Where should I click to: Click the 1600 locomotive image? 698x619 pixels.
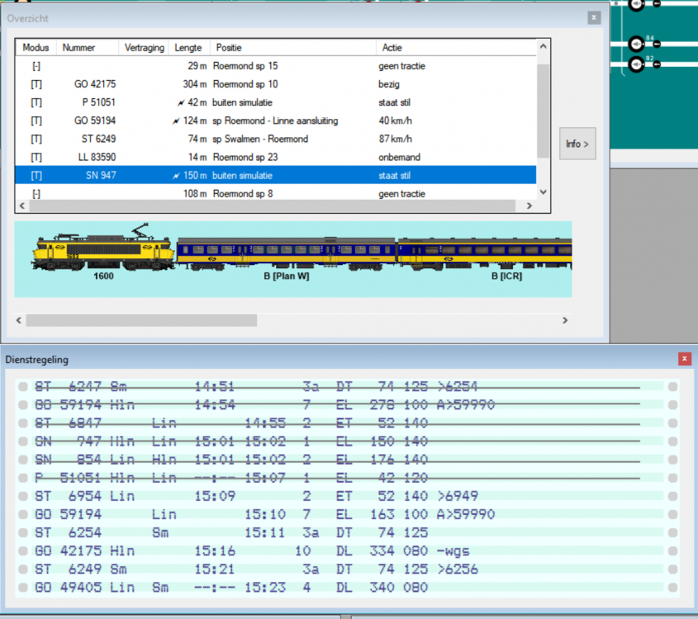click(104, 249)
